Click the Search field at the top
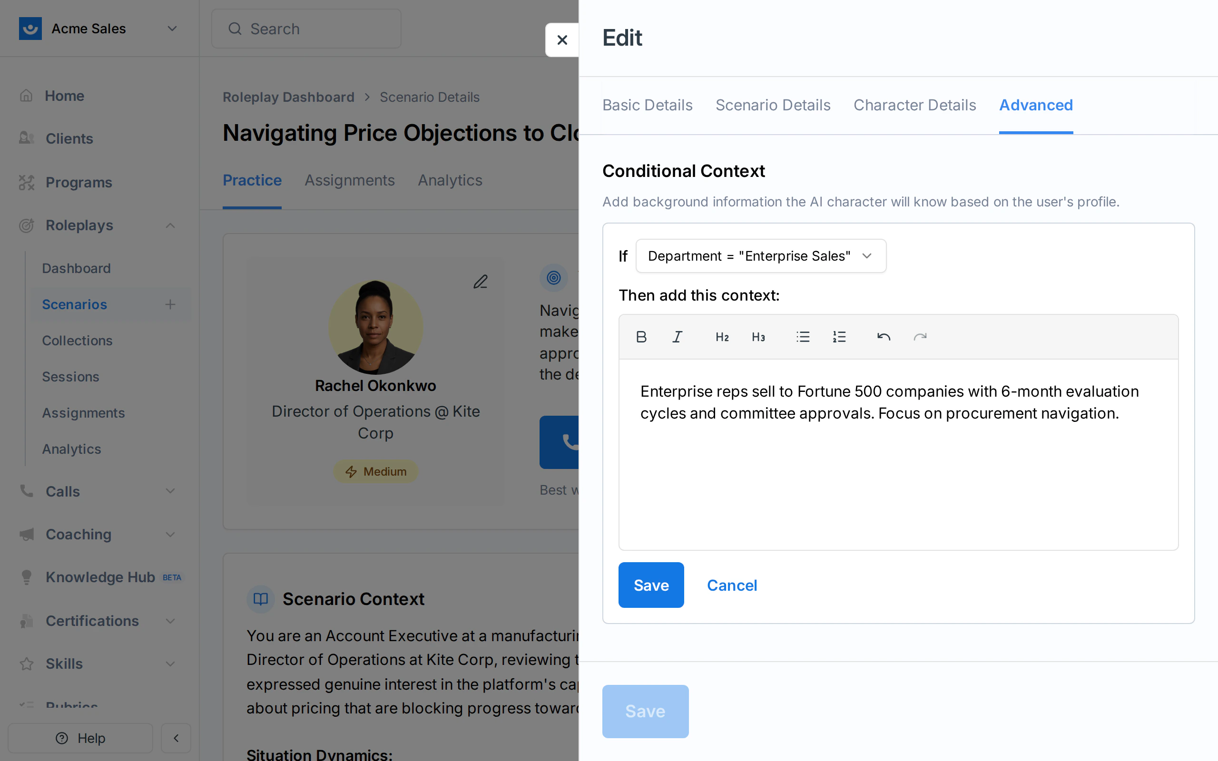1218x761 pixels. (306, 29)
